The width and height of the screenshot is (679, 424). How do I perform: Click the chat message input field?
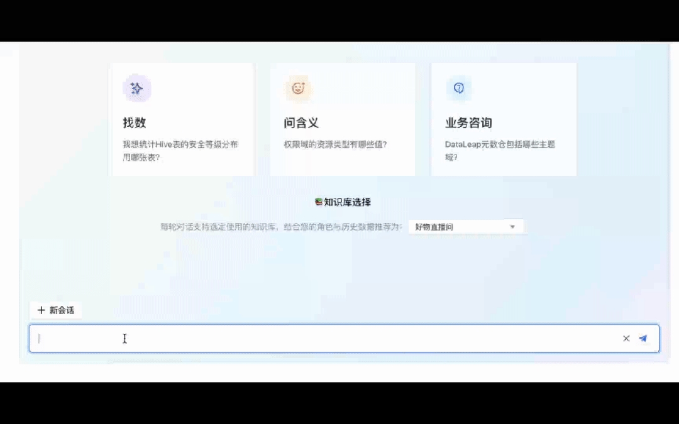point(345,339)
